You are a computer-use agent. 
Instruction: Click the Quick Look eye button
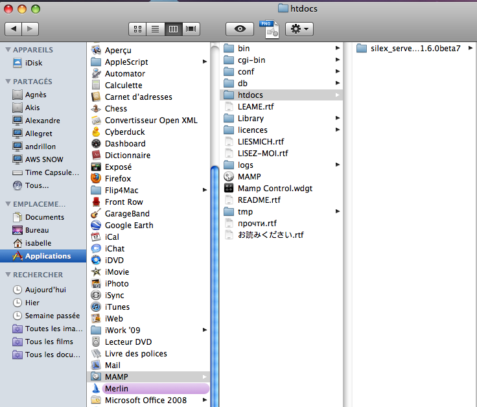[x=240, y=29]
